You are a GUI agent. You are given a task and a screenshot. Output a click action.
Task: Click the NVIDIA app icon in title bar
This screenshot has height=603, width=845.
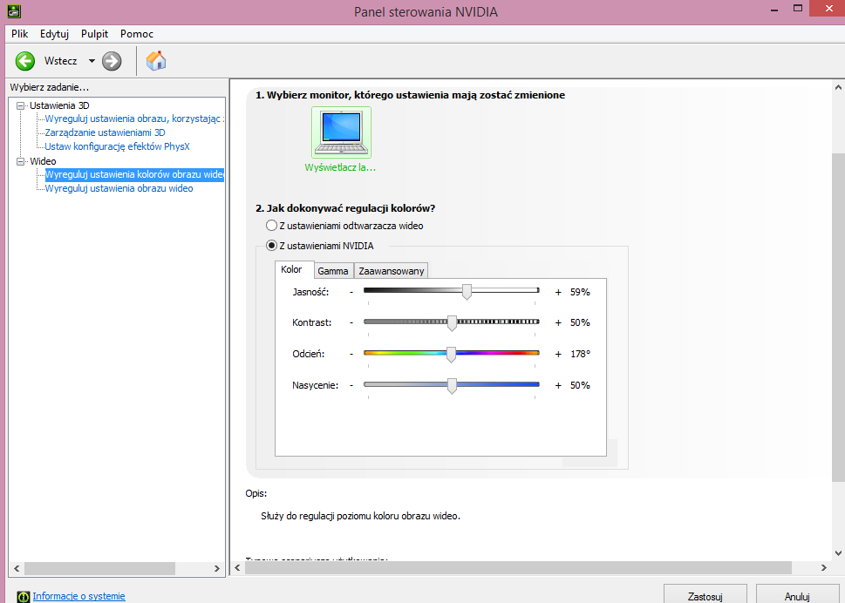pyautogui.click(x=13, y=10)
